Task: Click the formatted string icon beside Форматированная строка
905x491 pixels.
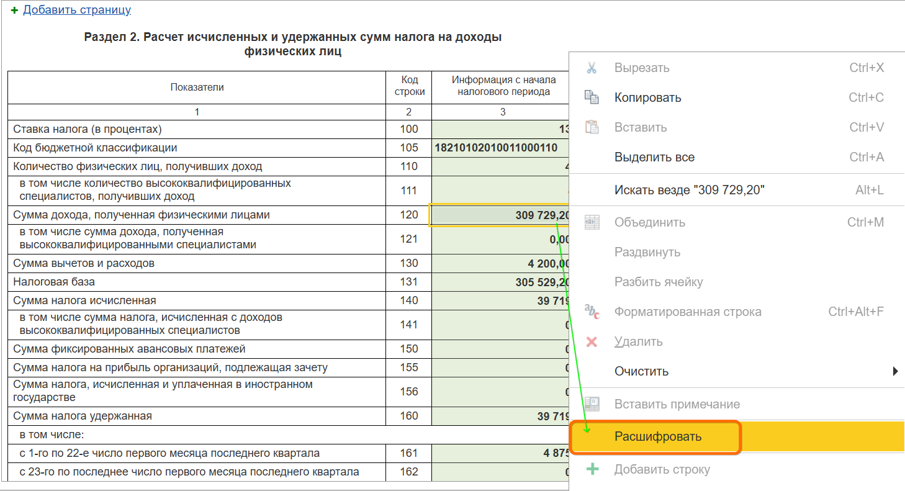Action: pos(592,312)
